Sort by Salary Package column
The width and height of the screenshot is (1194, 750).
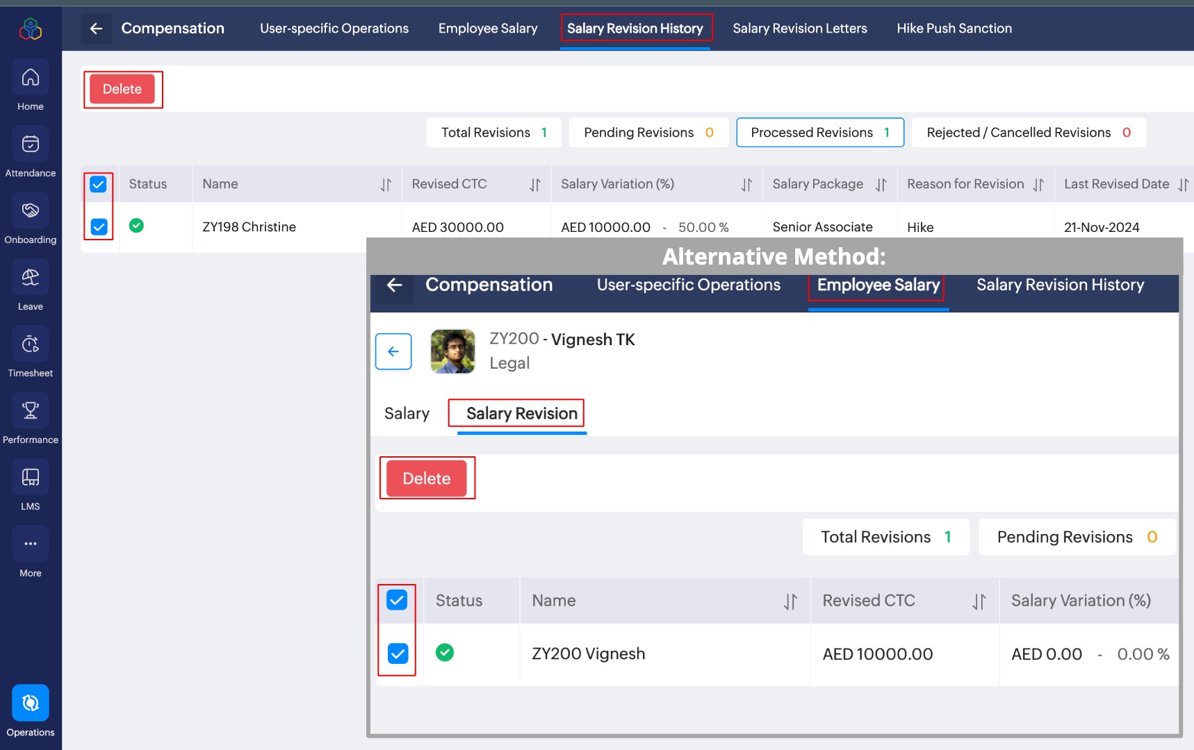tap(881, 185)
